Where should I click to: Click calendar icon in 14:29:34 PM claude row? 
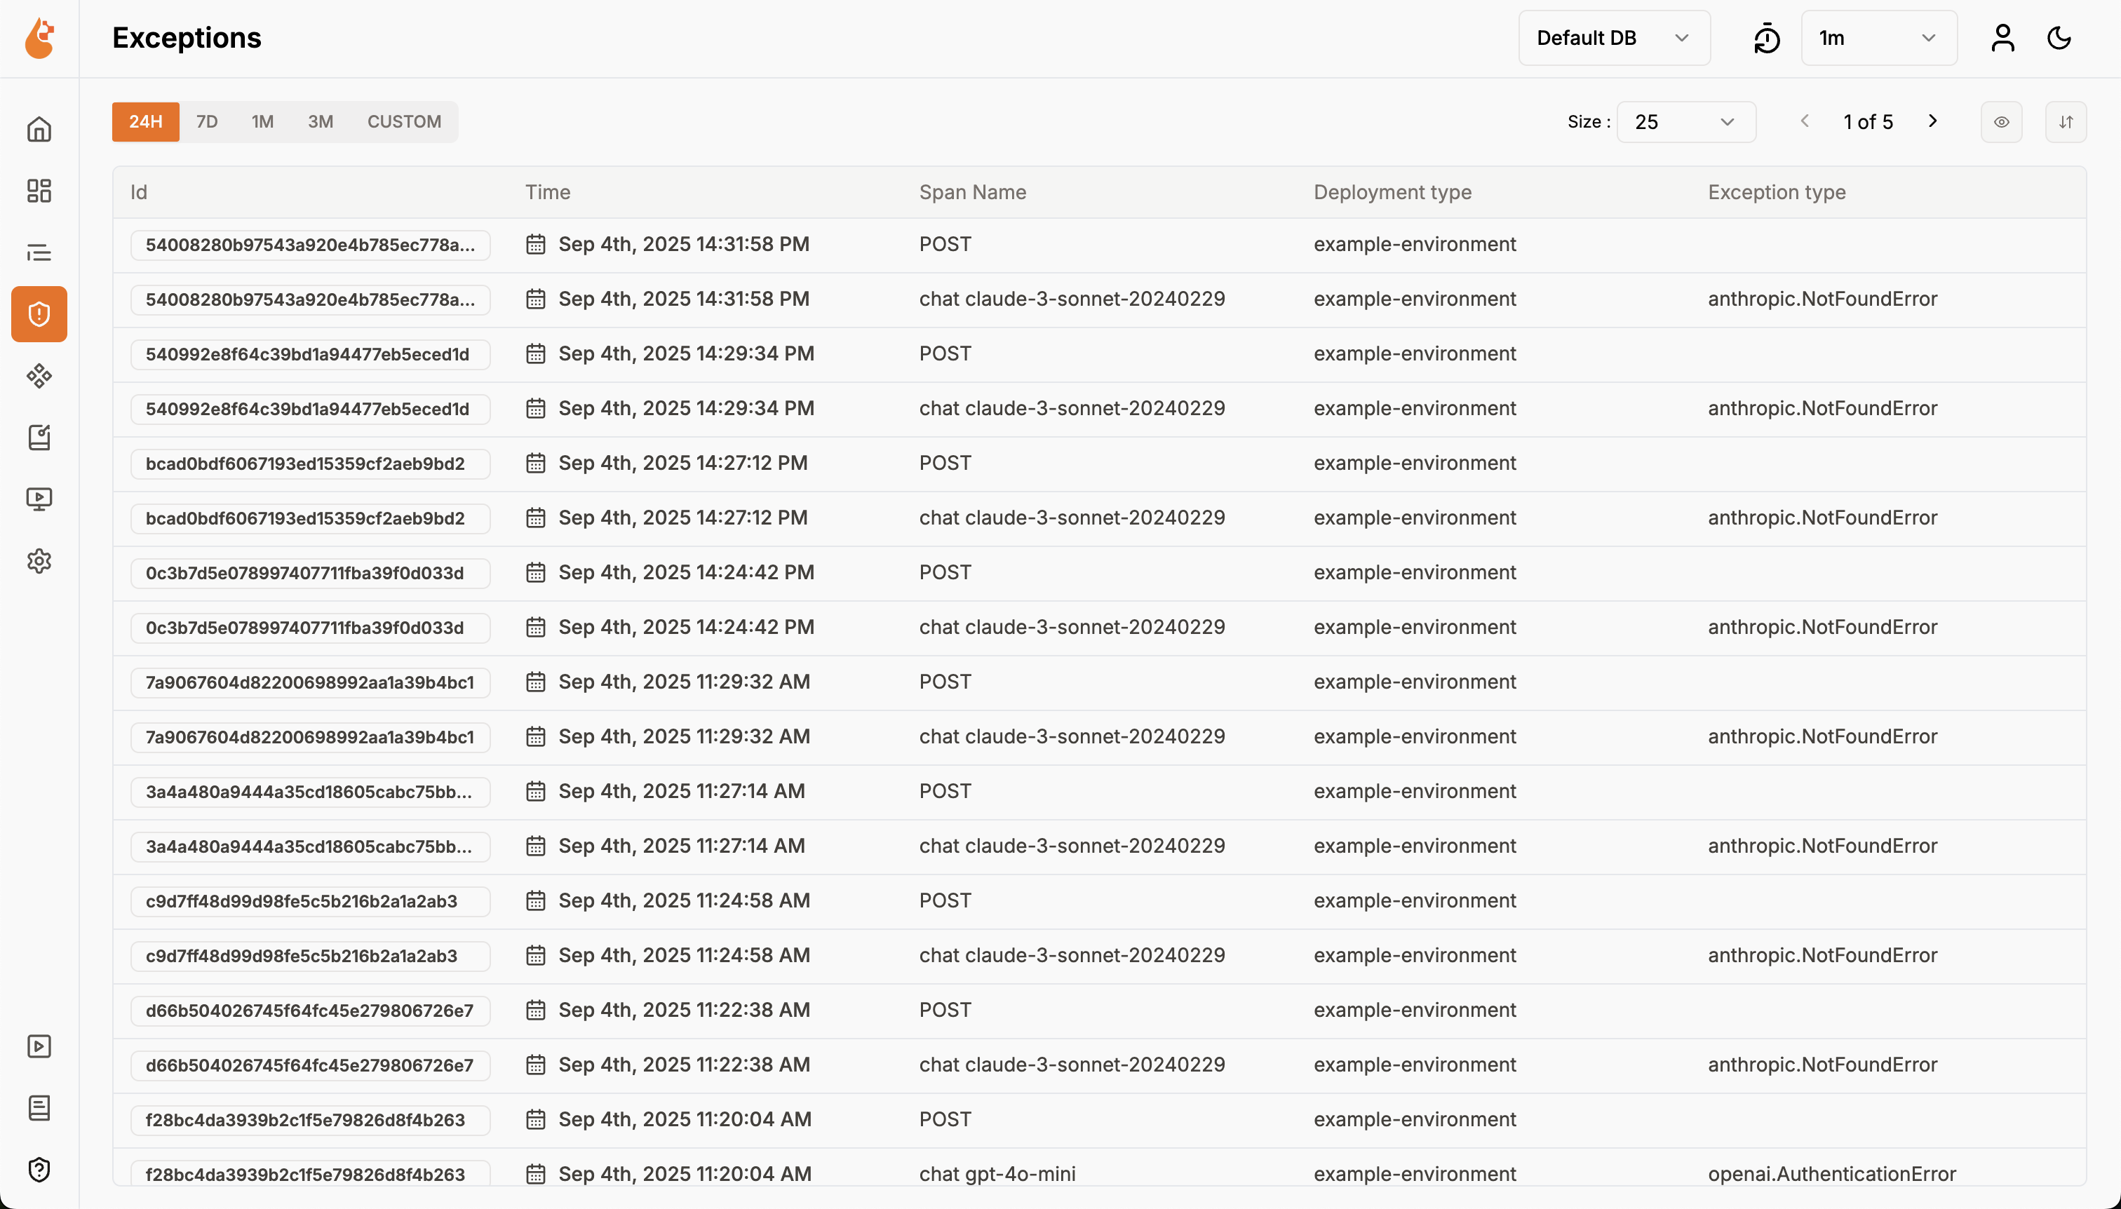pos(536,409)
